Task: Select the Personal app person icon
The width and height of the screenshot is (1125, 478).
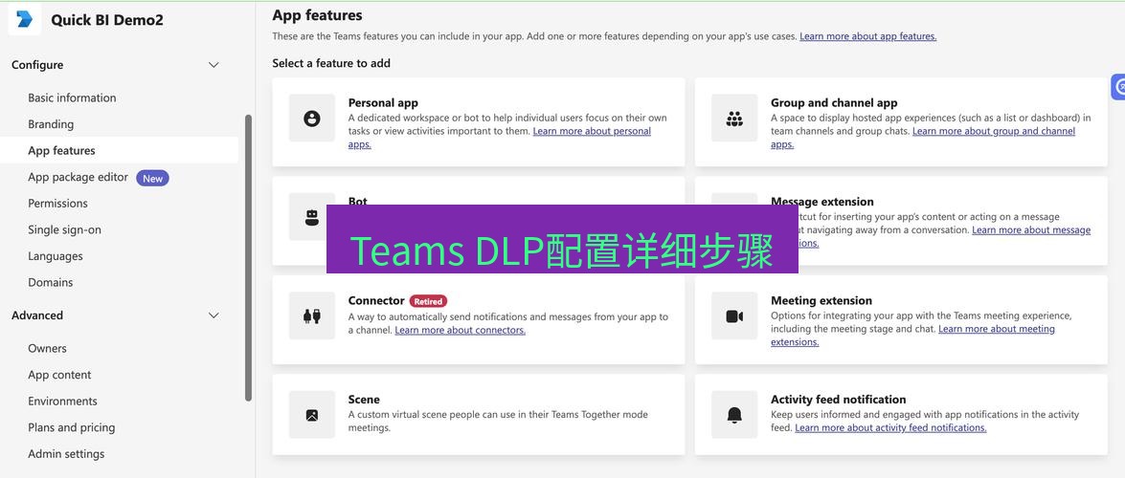Action: 312,119
